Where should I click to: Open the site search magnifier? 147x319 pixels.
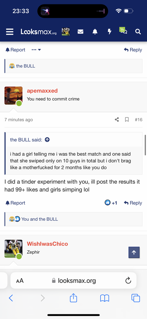138,32
